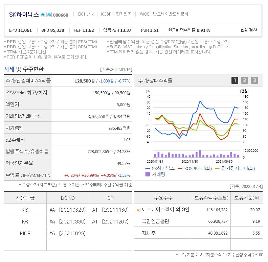
Task: Click KR bond rating AA [20210330]
Action: point(68,222)
